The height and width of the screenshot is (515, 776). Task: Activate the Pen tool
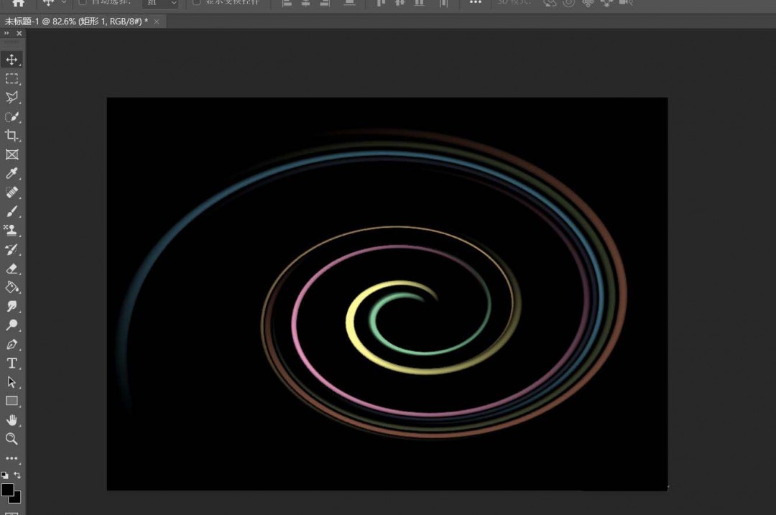[x=12, y=344]
